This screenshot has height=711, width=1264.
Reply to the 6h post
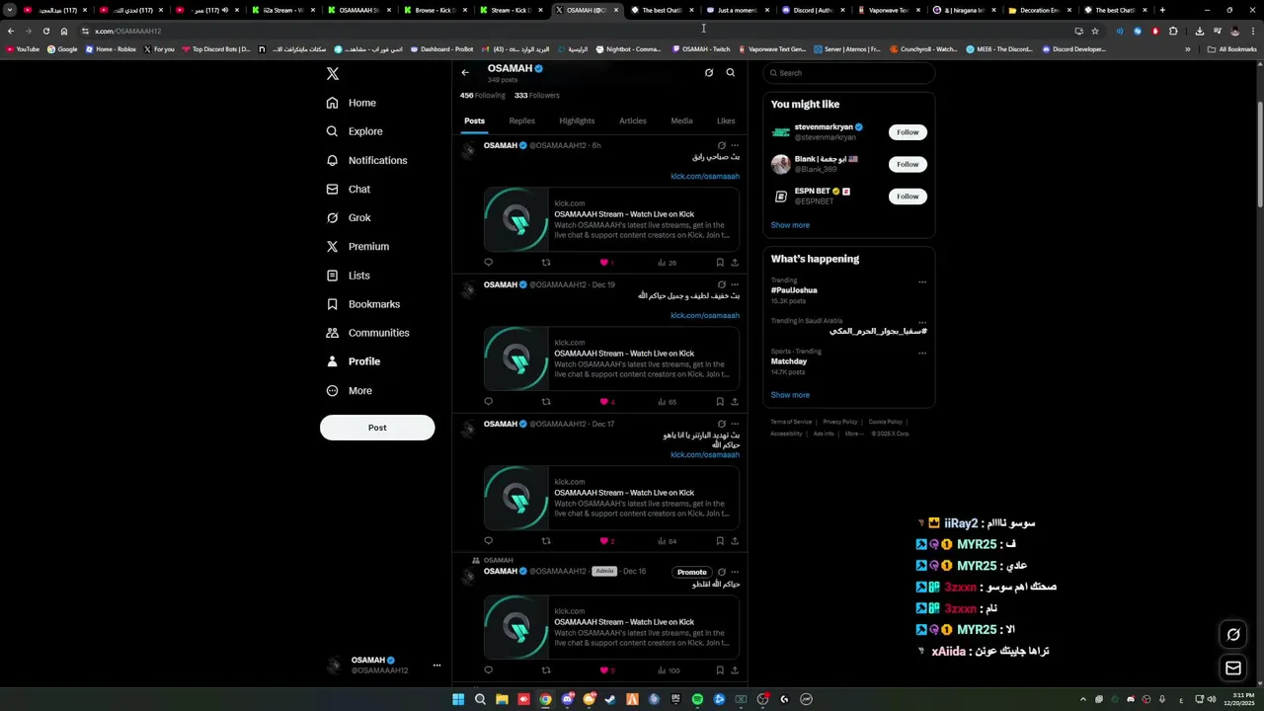[488, 263]
